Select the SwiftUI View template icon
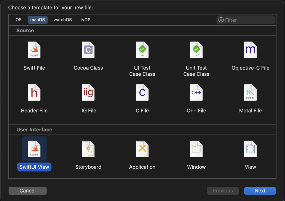The image size is (285, 201). tap(34, 149)
